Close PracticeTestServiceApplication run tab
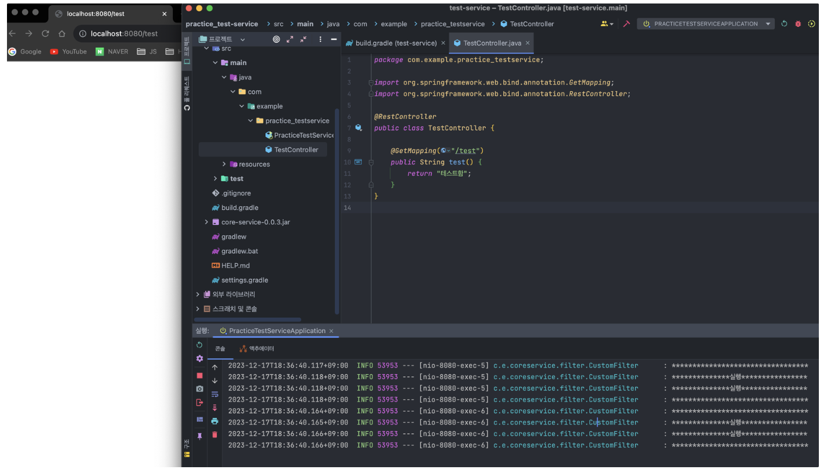Image resolution: width=827 pixels, height=473 pixels. click(x=331, y=331)
